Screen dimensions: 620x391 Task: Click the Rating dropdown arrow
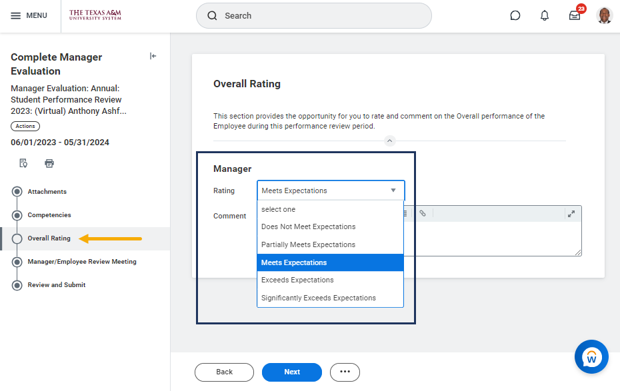tap(393, 191)
